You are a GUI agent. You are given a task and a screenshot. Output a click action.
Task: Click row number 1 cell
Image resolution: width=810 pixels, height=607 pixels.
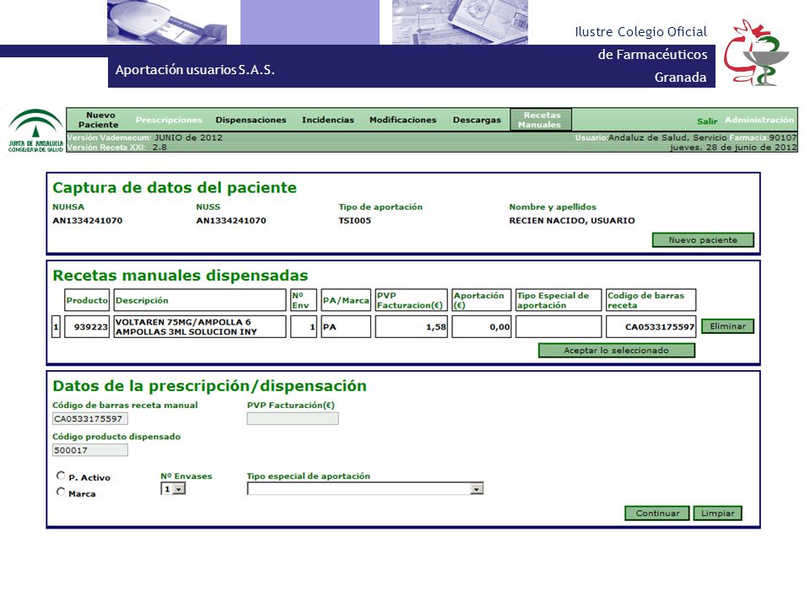[56, 327]
